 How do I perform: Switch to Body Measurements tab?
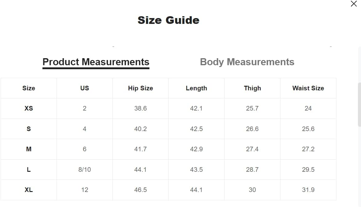pyautogui.click(x=247, y=62)
